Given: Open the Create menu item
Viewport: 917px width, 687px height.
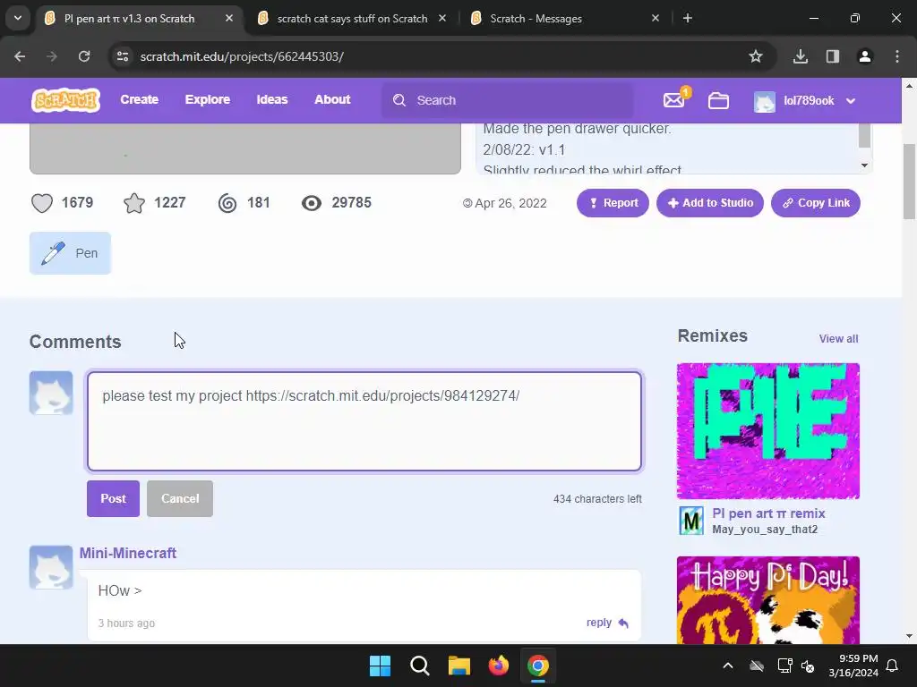Looking at the screenshot, I should (139, 100).
